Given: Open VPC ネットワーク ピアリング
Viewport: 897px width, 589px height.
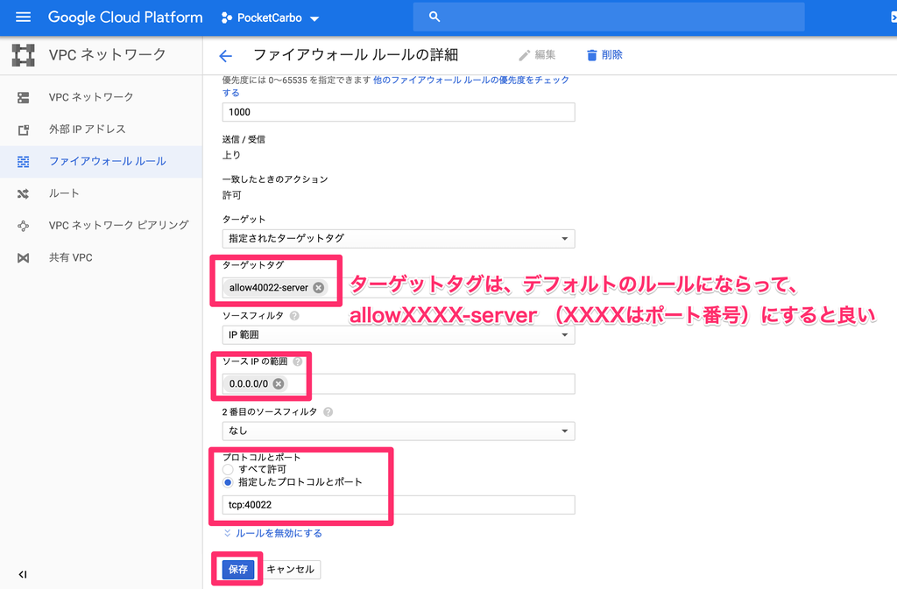Looking at the screenshot, I should point(96,225).
